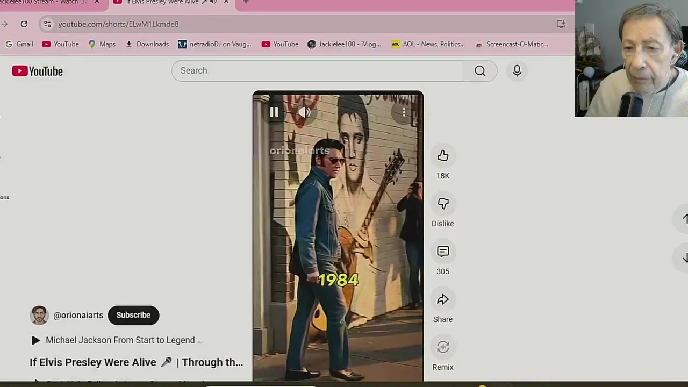
Task: Click the Remix label text
Action: pos(443,367)
